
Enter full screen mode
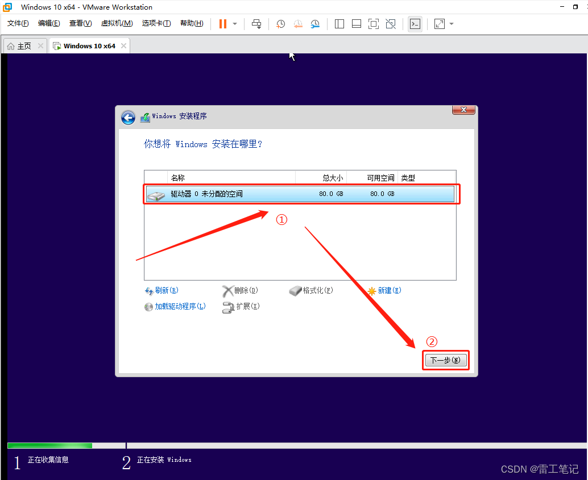coord(374,24)
